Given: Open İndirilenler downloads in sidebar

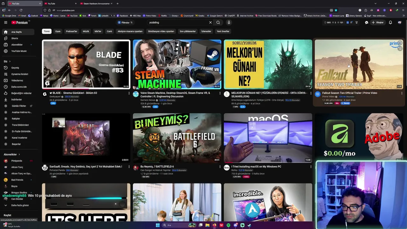Looking at the screenshot, I should click(x=17, y=100).
